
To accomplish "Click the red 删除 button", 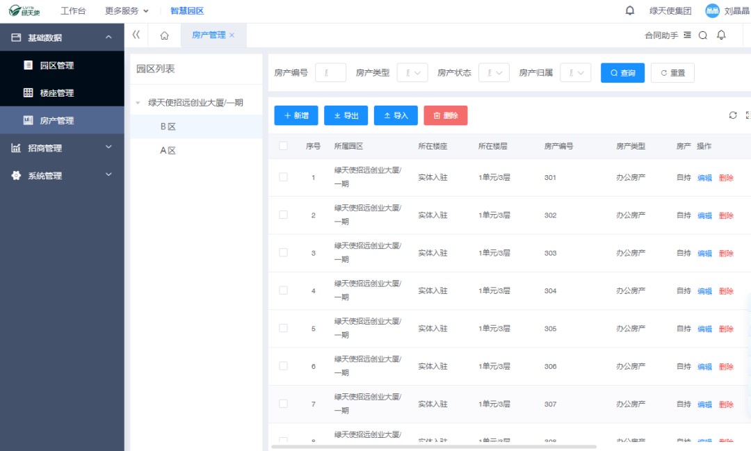I will pyautogui.click(x=445, y=115).
